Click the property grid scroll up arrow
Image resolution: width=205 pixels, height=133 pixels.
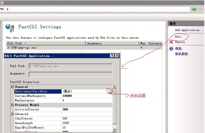click(114, 87)
